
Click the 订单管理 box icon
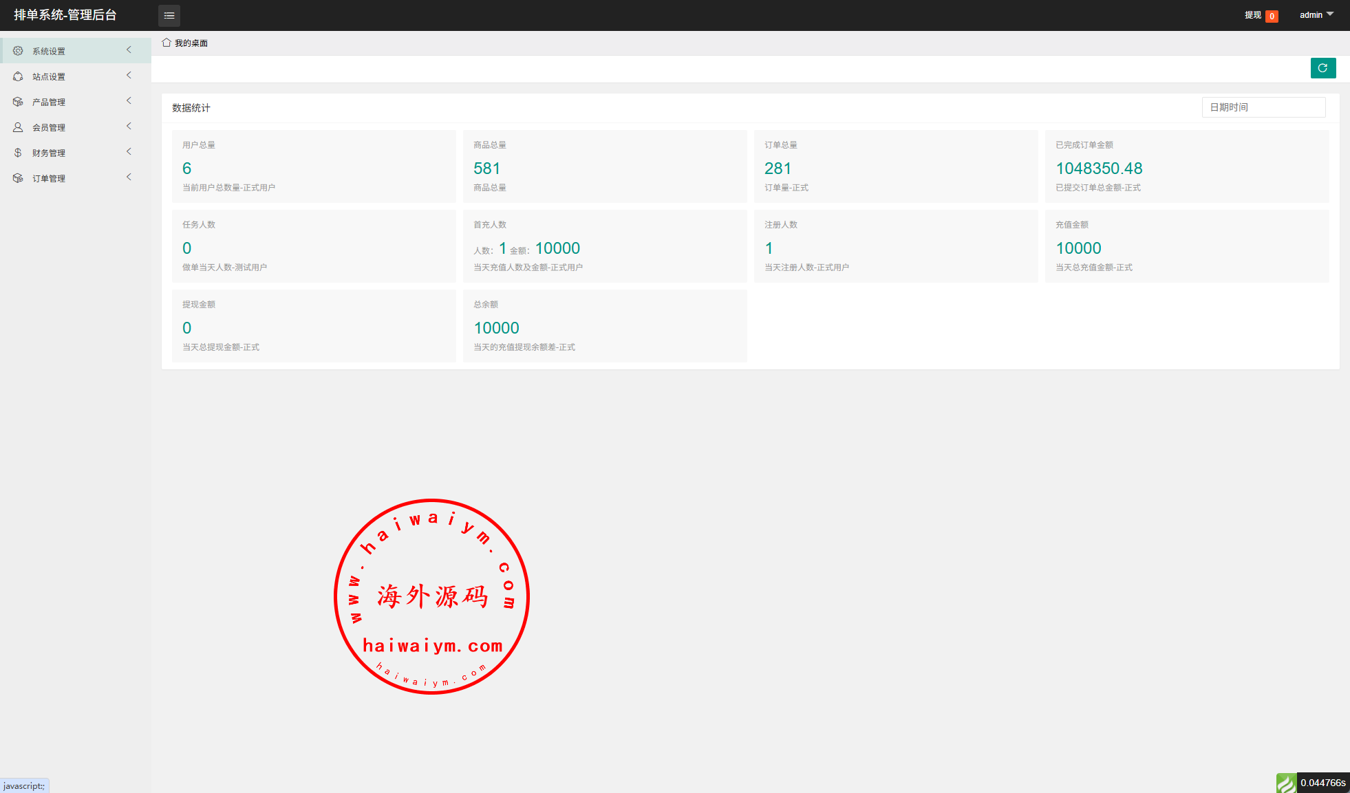18,178
